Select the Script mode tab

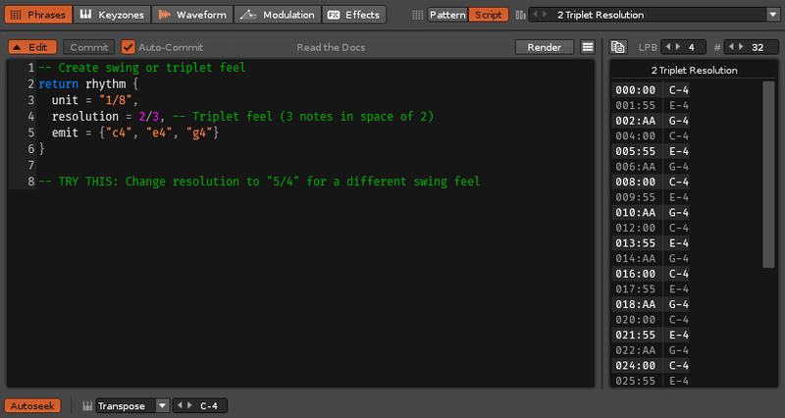coord(489,15)
